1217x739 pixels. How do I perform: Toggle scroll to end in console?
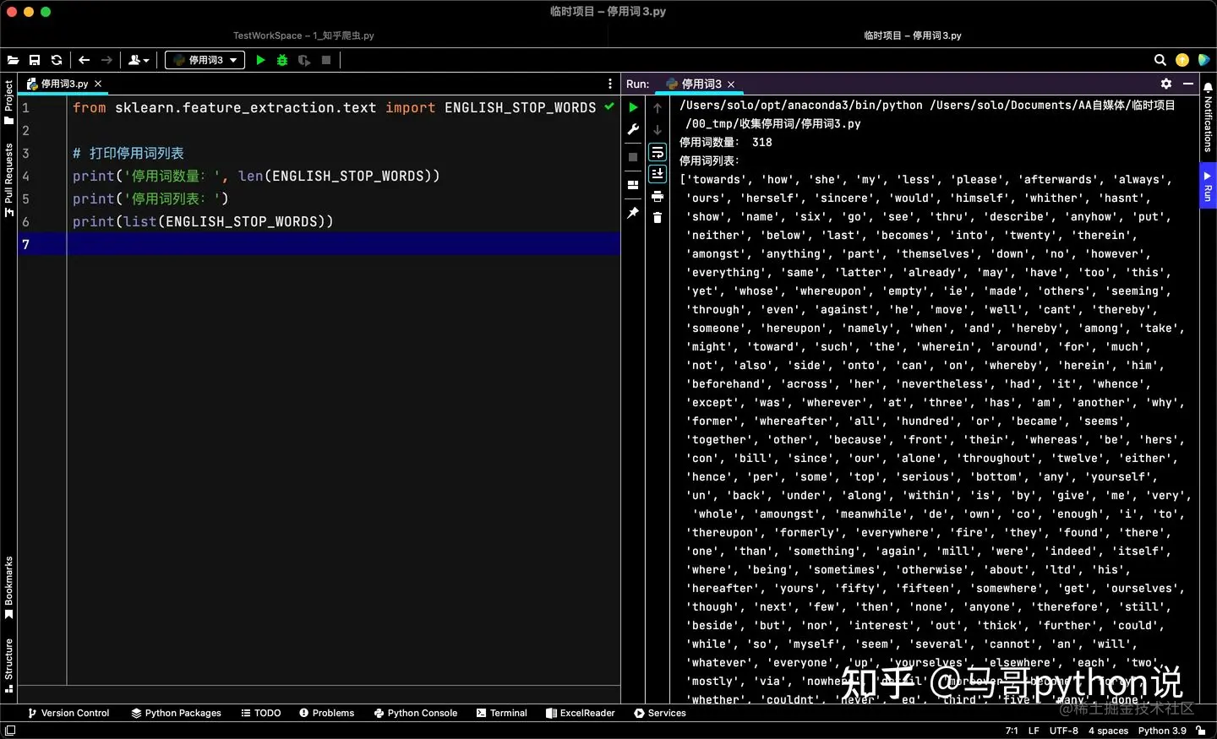(658, 174)
